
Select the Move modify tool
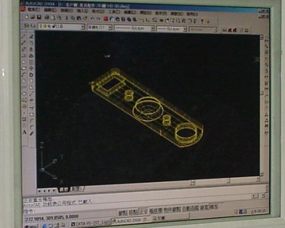pos(31,68)
